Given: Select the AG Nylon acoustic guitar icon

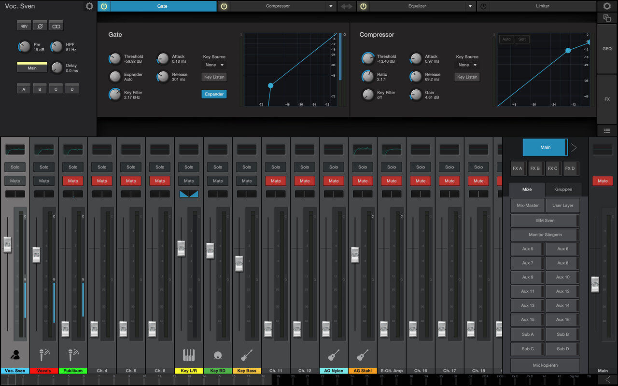Looking at the screenshot, I should (334, 355).
